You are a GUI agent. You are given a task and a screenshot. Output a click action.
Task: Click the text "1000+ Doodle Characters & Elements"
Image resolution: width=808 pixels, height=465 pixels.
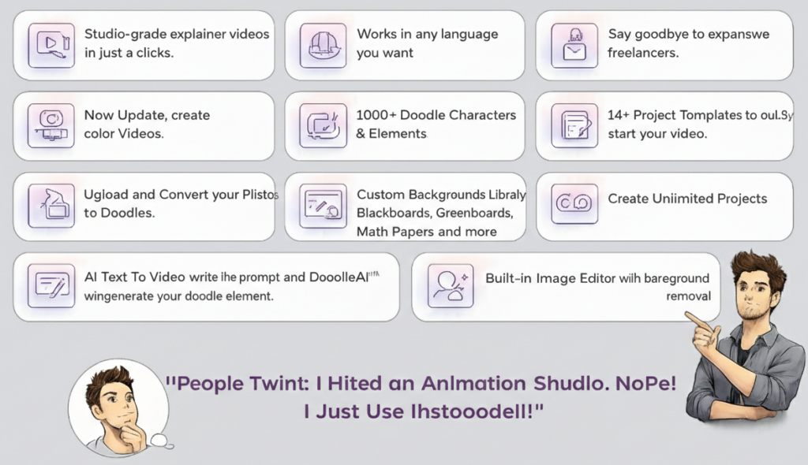coord(436,124)
